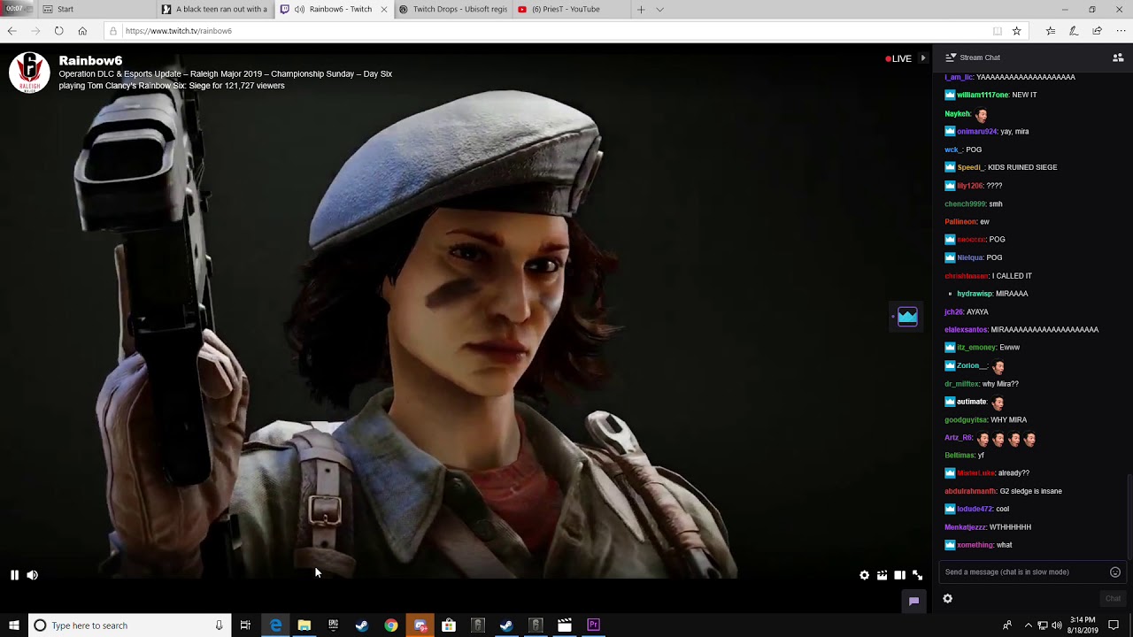Go back to previous page

[12, 31]
